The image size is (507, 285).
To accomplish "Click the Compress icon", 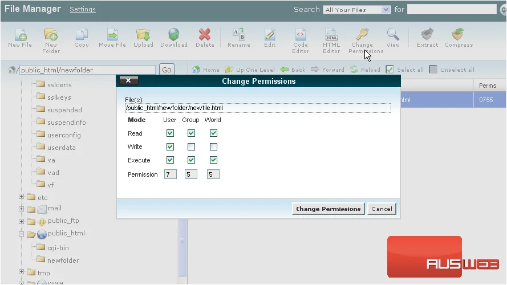I will [x=458, y=35].
